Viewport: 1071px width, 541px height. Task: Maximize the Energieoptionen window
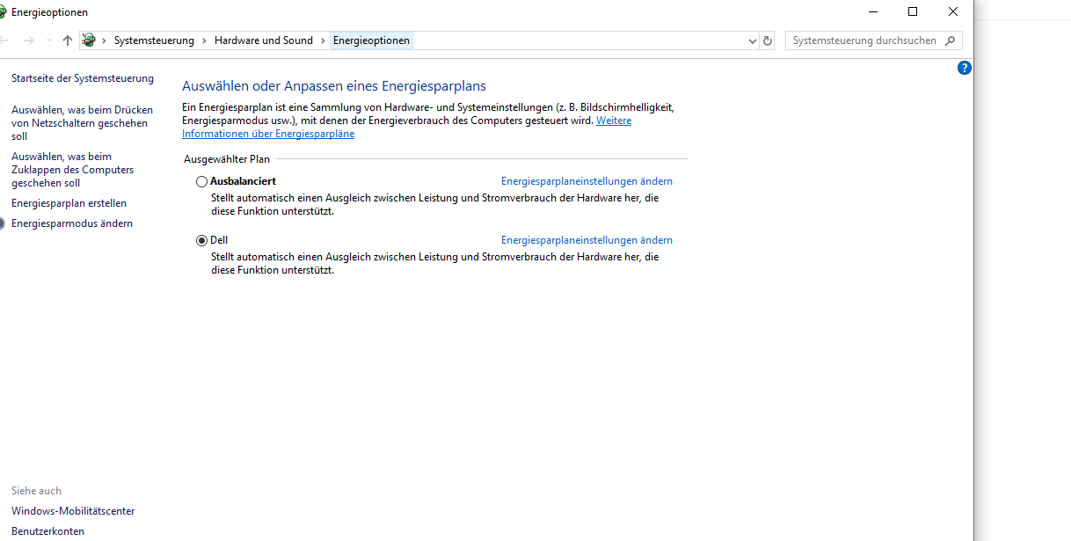(x=913, y=11)
